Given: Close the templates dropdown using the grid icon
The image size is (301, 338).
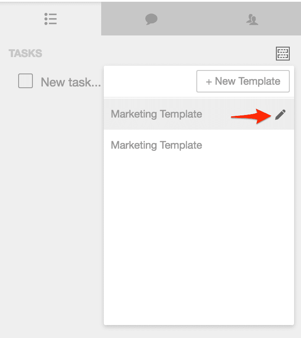Looking at the screenshot, I should (x=283, y=54).
